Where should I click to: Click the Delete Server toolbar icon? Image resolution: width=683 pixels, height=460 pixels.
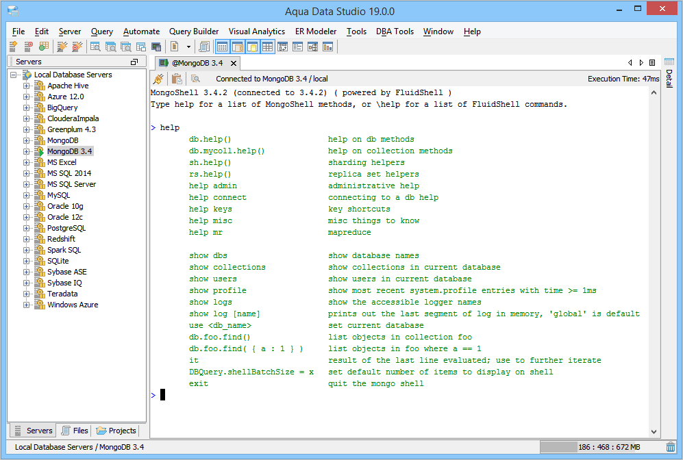(28, 47)
